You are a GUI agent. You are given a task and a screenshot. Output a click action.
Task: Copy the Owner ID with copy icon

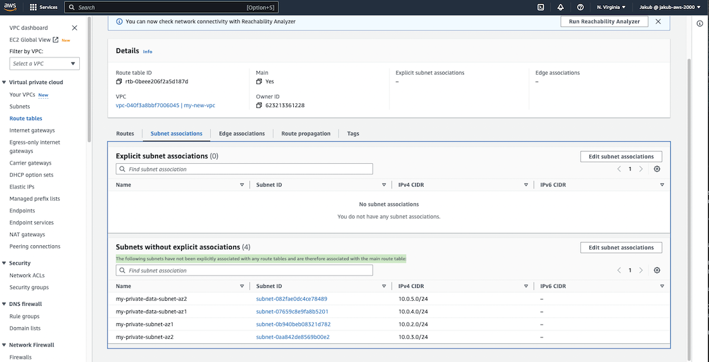tap(259, 105)
